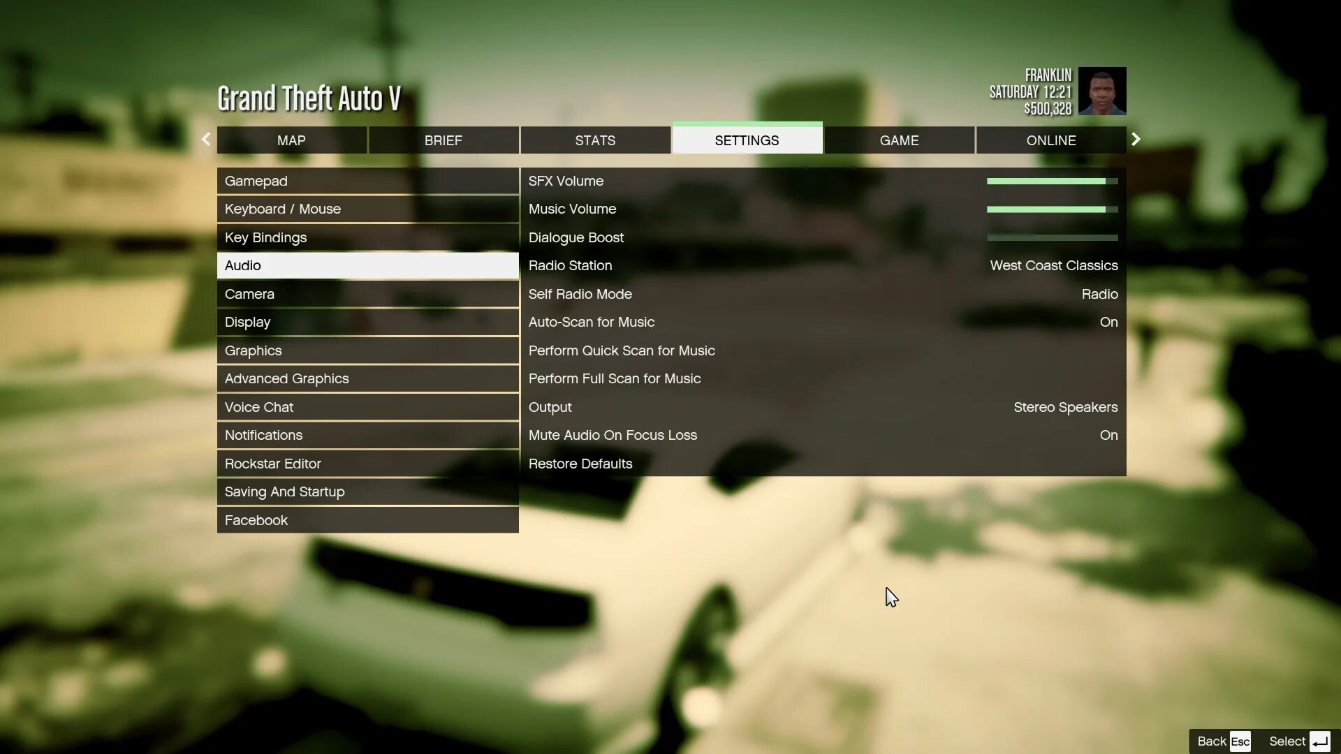1341x754 pixels.
Task: Click Restore Defaults button
Action: (x=579, y=463)
